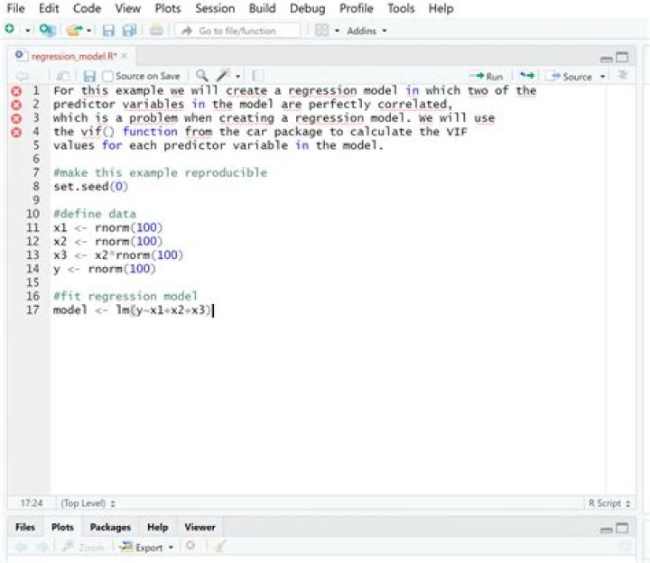Viewport: 650px width, 563px height.
Task: Click the New File plus icon
Action: (10, 29)
